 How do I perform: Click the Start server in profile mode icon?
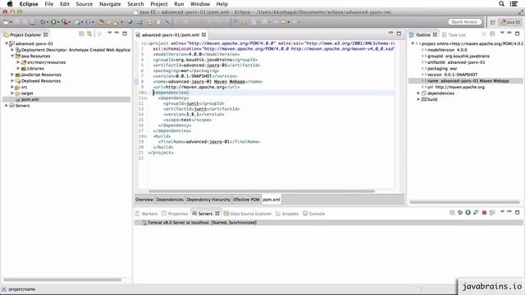tap(476, 212)
